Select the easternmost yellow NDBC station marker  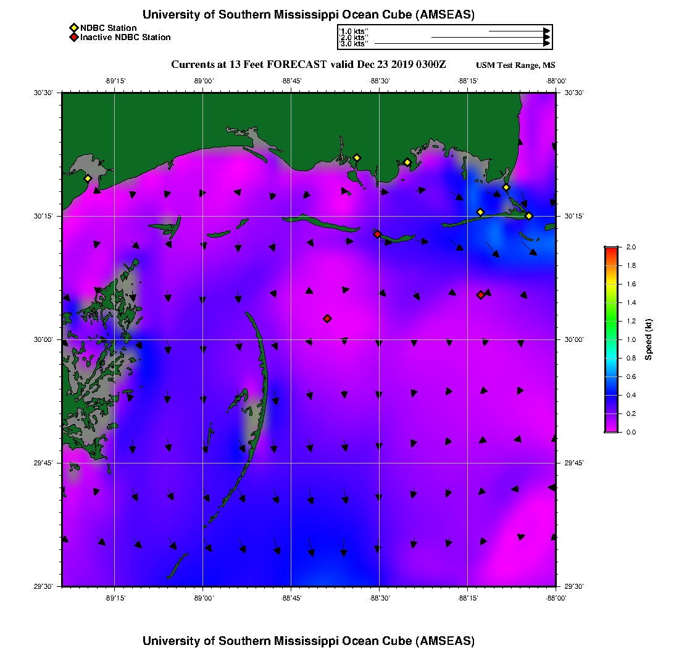[529, 215]
